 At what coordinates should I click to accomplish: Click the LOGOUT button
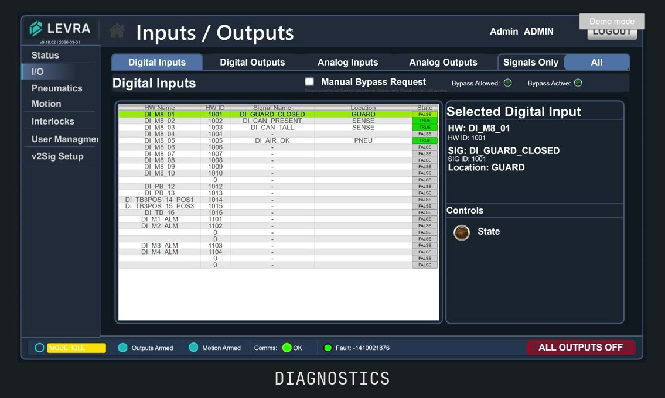click(612, 34)
